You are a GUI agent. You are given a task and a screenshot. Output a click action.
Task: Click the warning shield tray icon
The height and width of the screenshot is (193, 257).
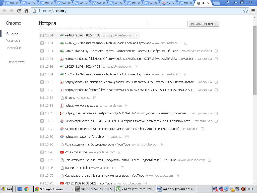pos(233,189)
